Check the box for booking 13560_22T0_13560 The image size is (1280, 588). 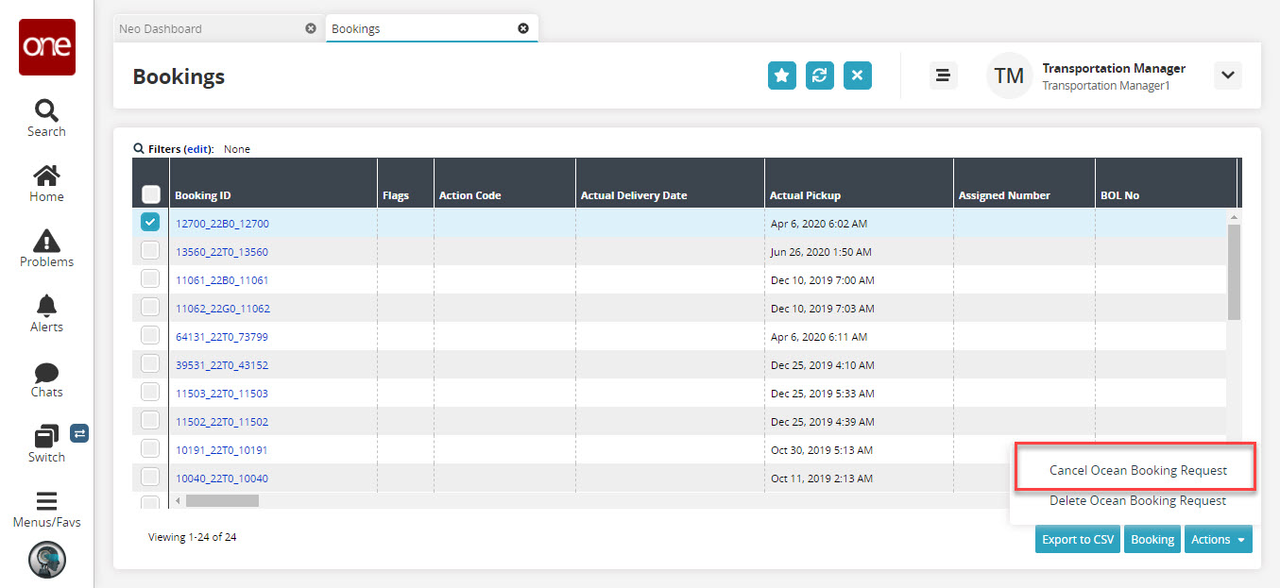click(150, 251)
